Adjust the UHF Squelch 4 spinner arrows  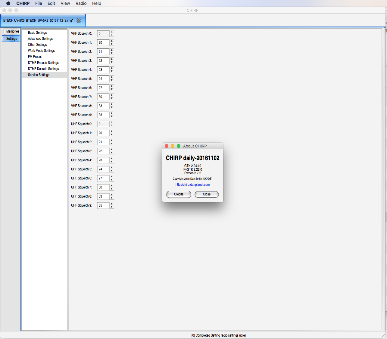click(x=112, y=160)
